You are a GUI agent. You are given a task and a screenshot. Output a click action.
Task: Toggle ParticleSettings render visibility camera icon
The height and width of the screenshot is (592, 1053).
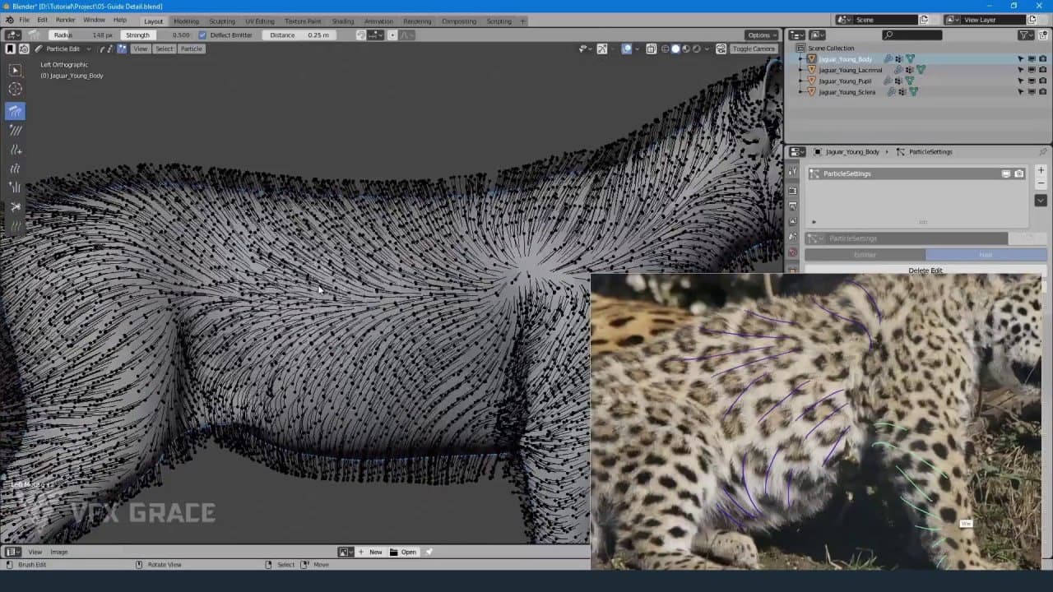click(x=1019, y=173)
